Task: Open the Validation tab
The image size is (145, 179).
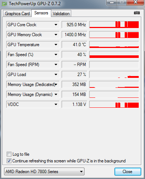Action: [x=61, y=14]
